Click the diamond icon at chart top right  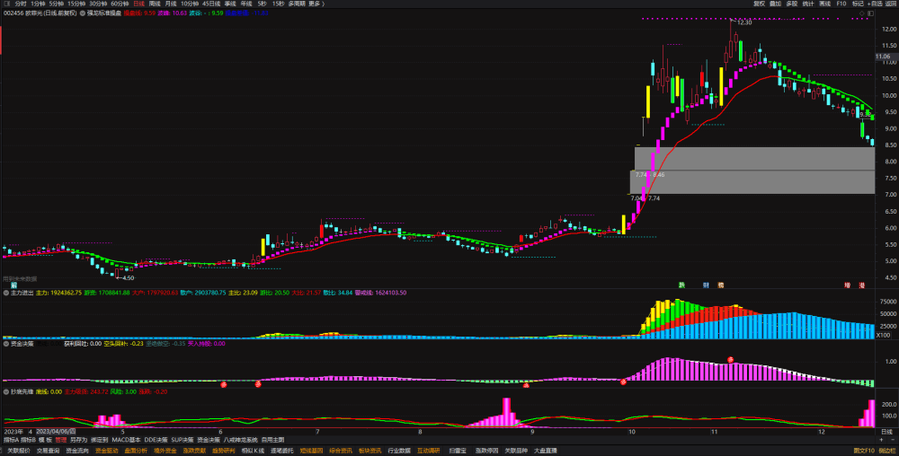click(x=862, y=13)
